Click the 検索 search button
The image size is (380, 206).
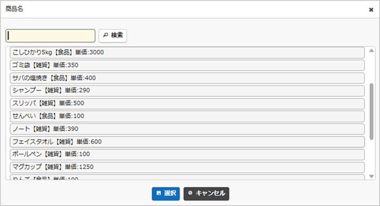(113, 35)
